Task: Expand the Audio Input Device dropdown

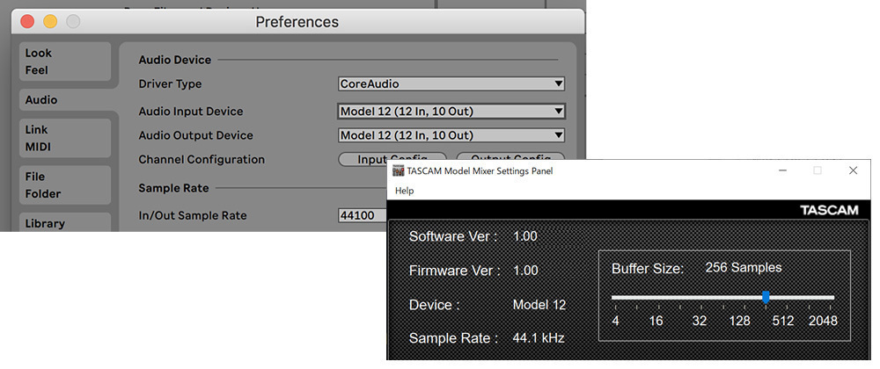Action: click(x=451, y=112)
